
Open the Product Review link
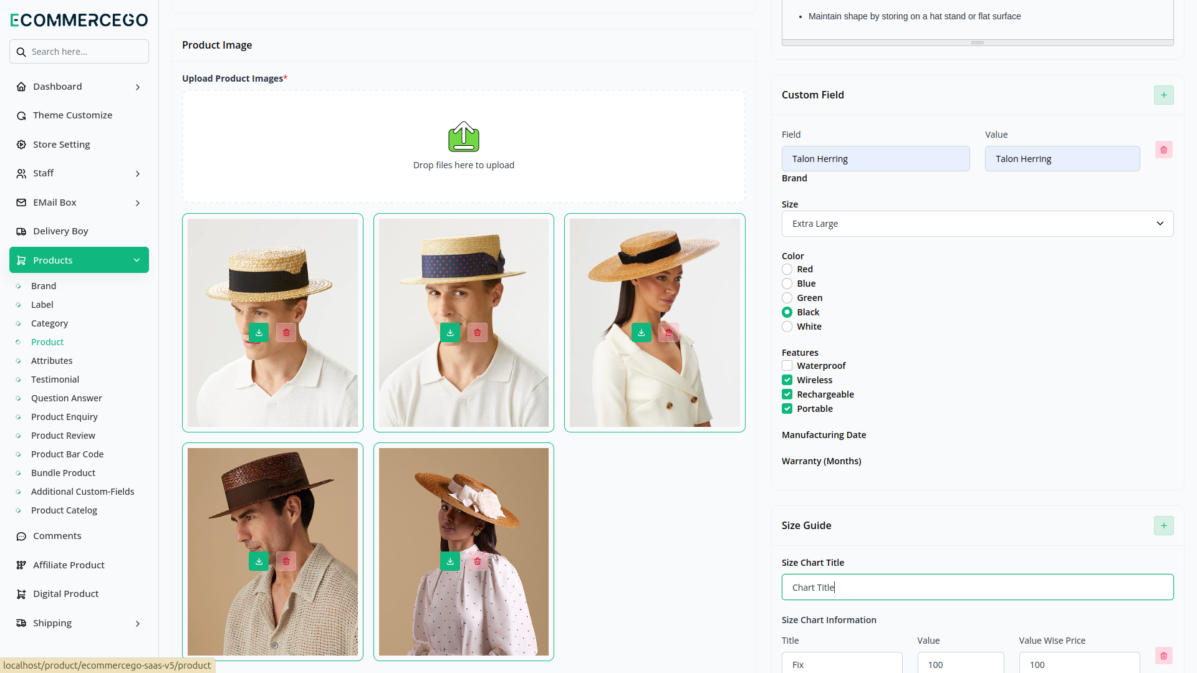pos(63,436)
